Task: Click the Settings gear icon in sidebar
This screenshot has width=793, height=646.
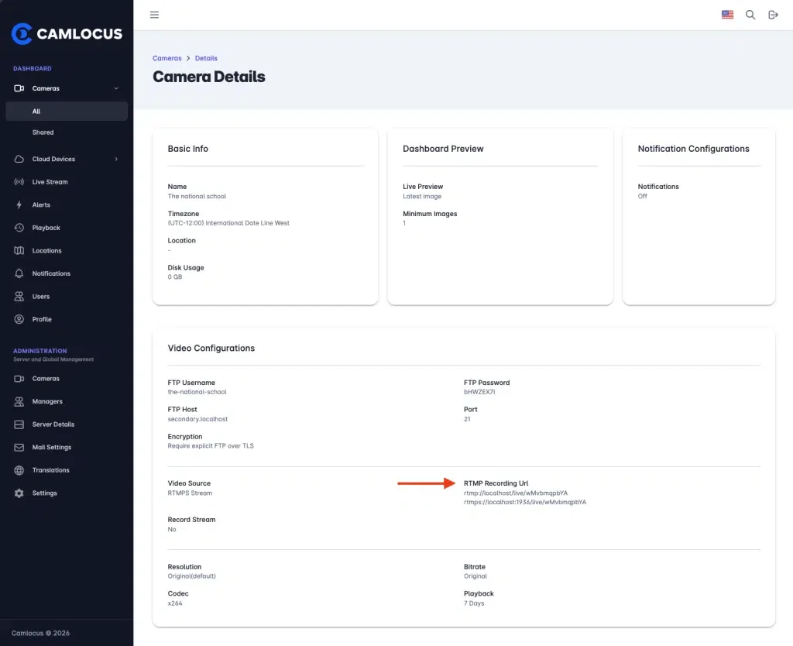Action: 19,493
